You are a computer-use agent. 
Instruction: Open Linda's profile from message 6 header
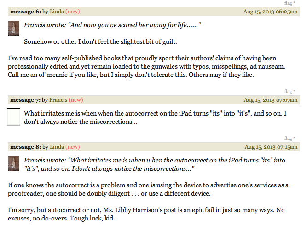click(x=57, y=12)
